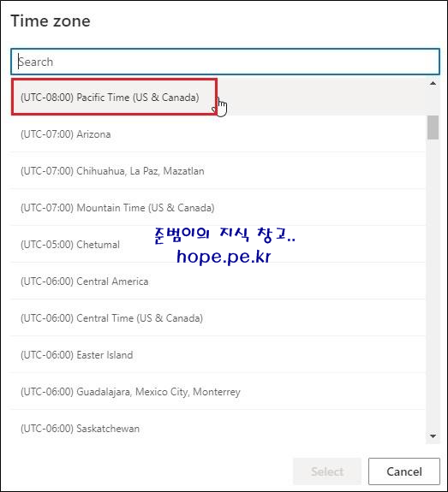This screenshot has width=448, height=492.
Task: Choose (UTC-06:00) Guadalajara, Mexico City, Monterrey
Action: [218, 391]
